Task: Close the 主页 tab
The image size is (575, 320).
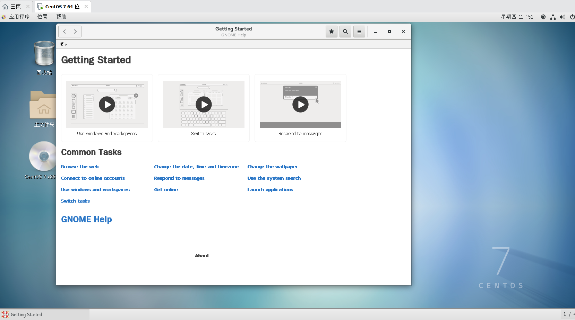Action: 28,7
